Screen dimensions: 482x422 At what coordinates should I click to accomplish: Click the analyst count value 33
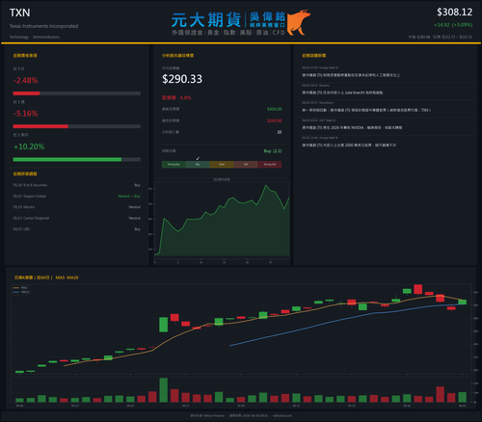280,132
